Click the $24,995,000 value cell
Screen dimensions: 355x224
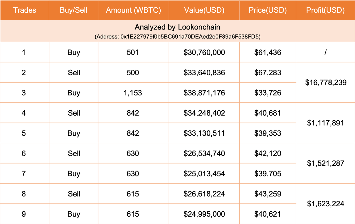coord(204,214)
